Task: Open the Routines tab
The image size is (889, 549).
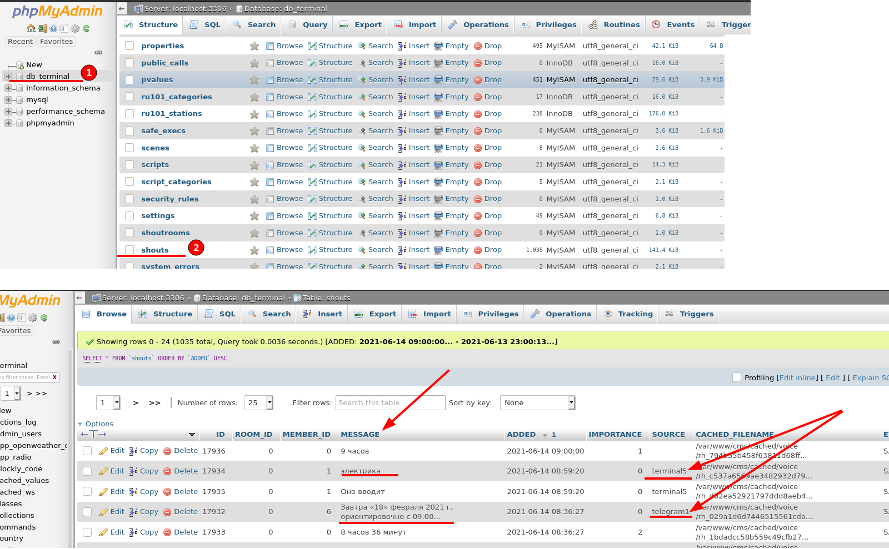Action: click(x=614, y=25)
